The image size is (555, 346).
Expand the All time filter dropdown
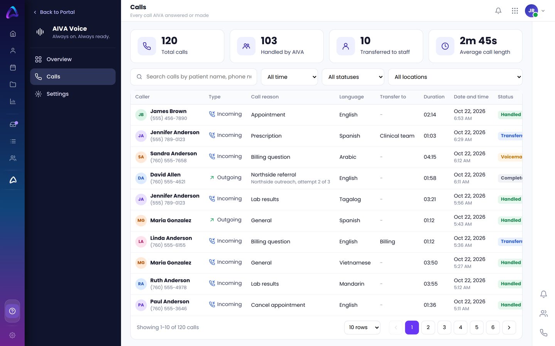click(289, 77)
